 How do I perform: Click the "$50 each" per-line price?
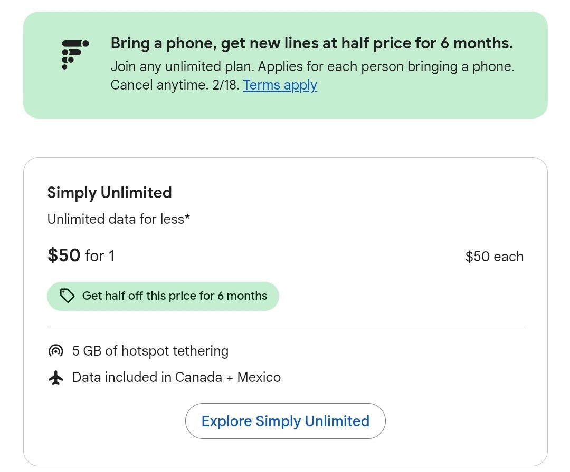(x=494, y=257)
